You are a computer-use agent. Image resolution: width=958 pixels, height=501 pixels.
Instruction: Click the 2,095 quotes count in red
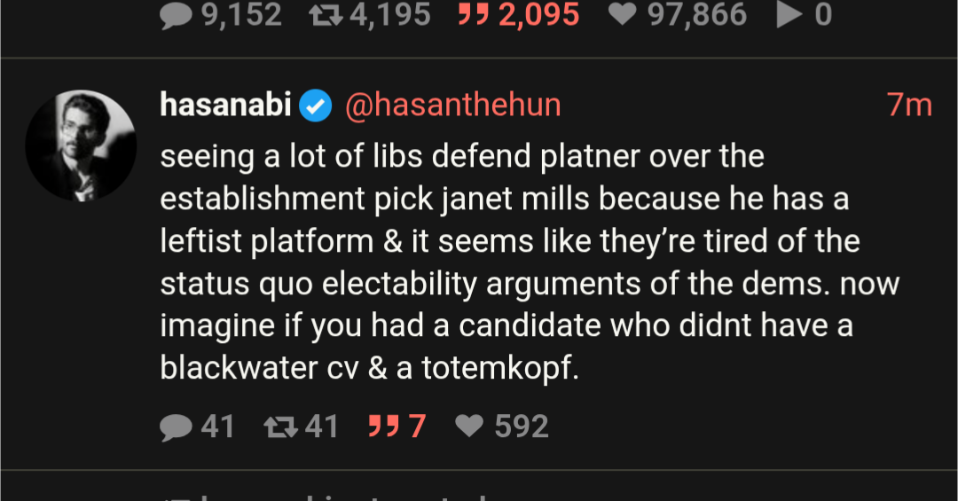pos(539,15)
